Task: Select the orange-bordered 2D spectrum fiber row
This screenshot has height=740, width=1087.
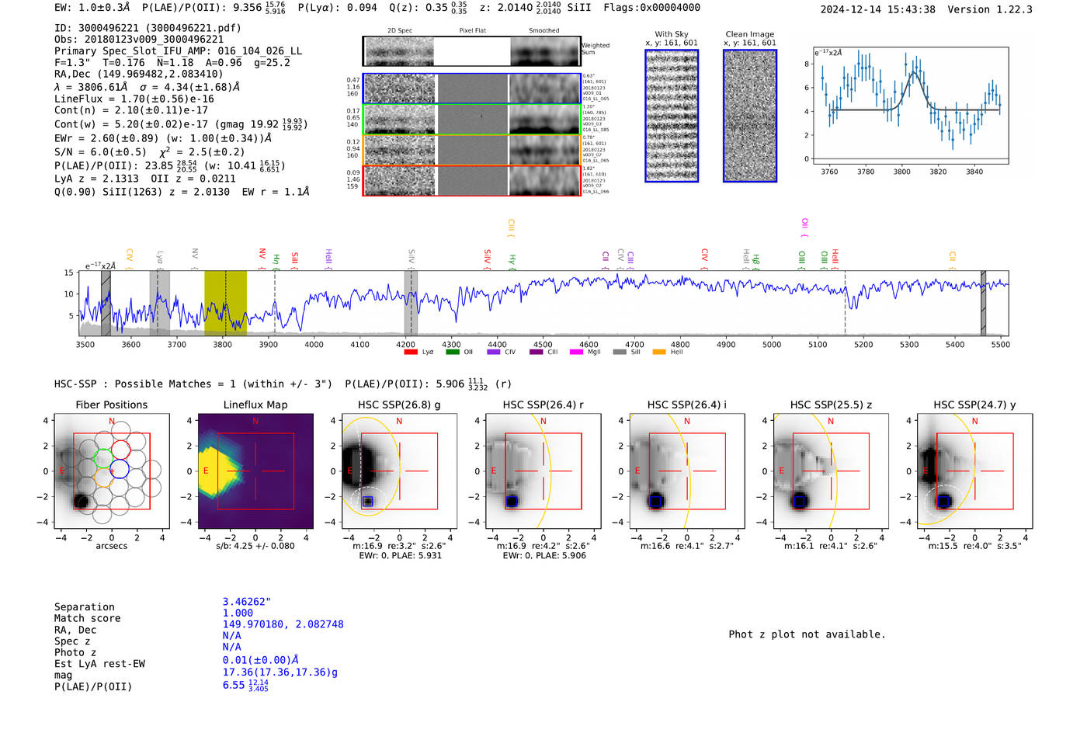Action: click(472, 150)
